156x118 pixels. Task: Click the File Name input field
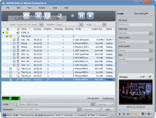(136, 25)
